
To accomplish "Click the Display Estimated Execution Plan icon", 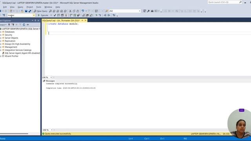I will coord(58,15).
